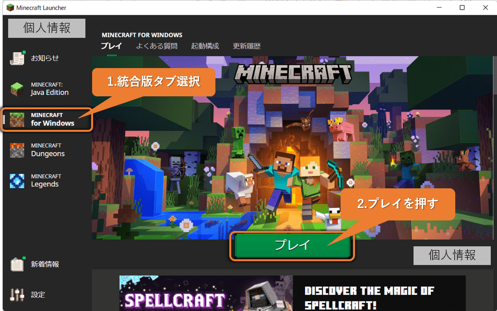Screen dimensions: 497x311
Task: Click the Minecraft hero artwork image
Action: click(x=292, y=148)
